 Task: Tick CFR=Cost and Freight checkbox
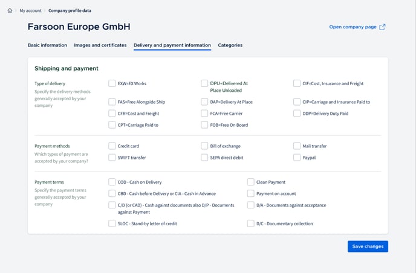(x=112, y=114)
